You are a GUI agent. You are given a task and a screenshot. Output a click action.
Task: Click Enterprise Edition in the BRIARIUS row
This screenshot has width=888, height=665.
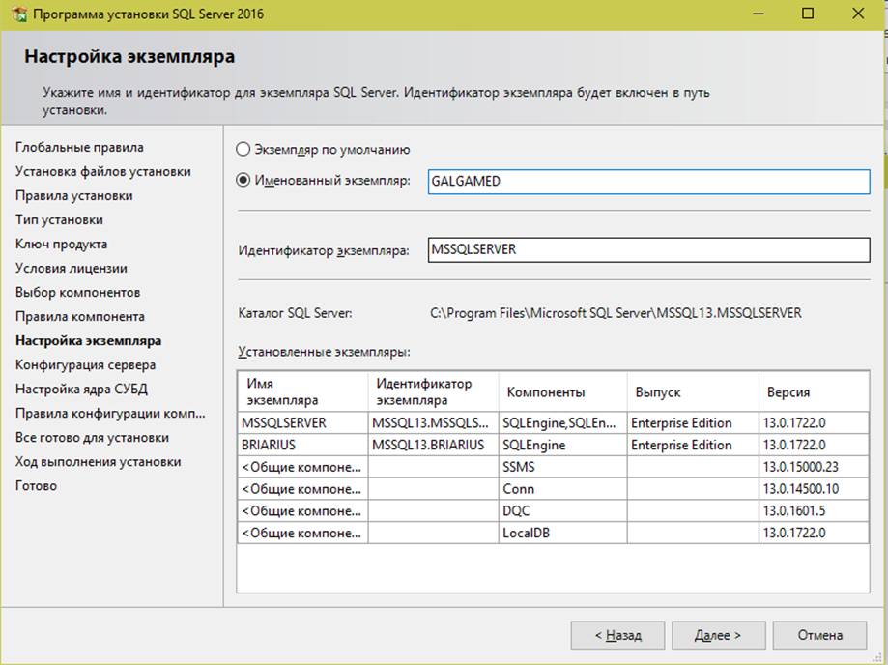(x=693, y=446)
